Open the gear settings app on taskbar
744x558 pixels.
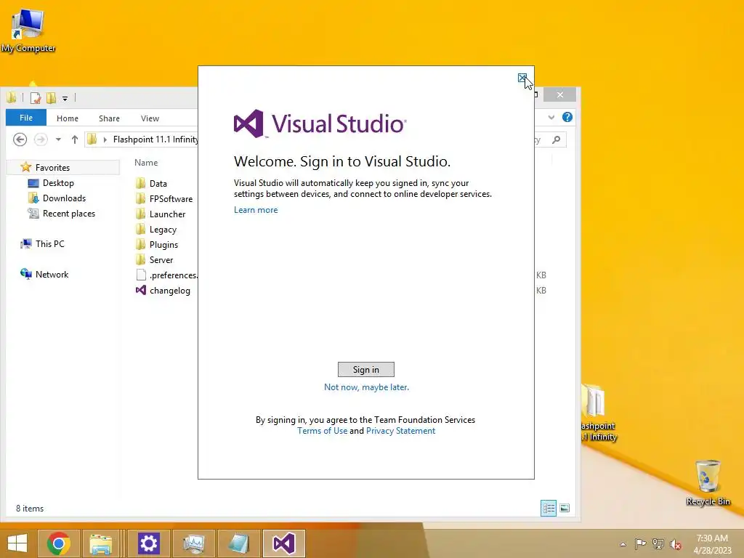click(148, 543)
